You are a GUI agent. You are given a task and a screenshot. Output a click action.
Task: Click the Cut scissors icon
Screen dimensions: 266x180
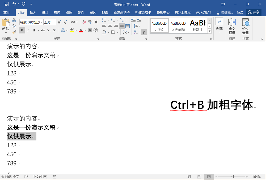14,20
